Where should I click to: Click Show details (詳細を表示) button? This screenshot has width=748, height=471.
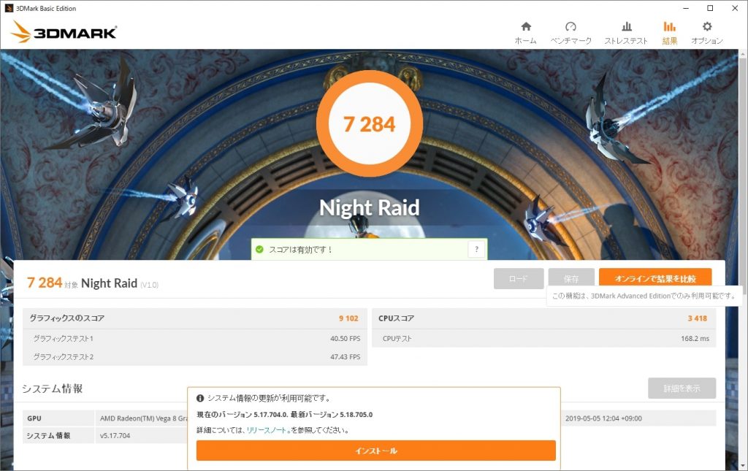point(682,388)
